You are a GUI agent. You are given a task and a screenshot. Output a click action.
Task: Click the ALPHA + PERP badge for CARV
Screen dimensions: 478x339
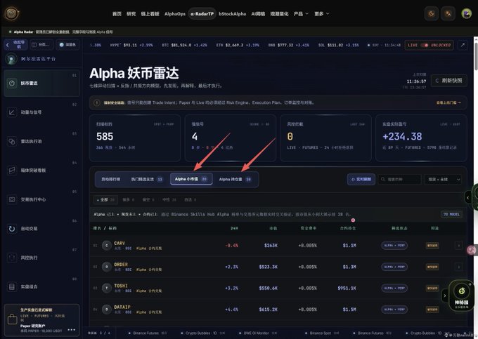coord(394,245)
